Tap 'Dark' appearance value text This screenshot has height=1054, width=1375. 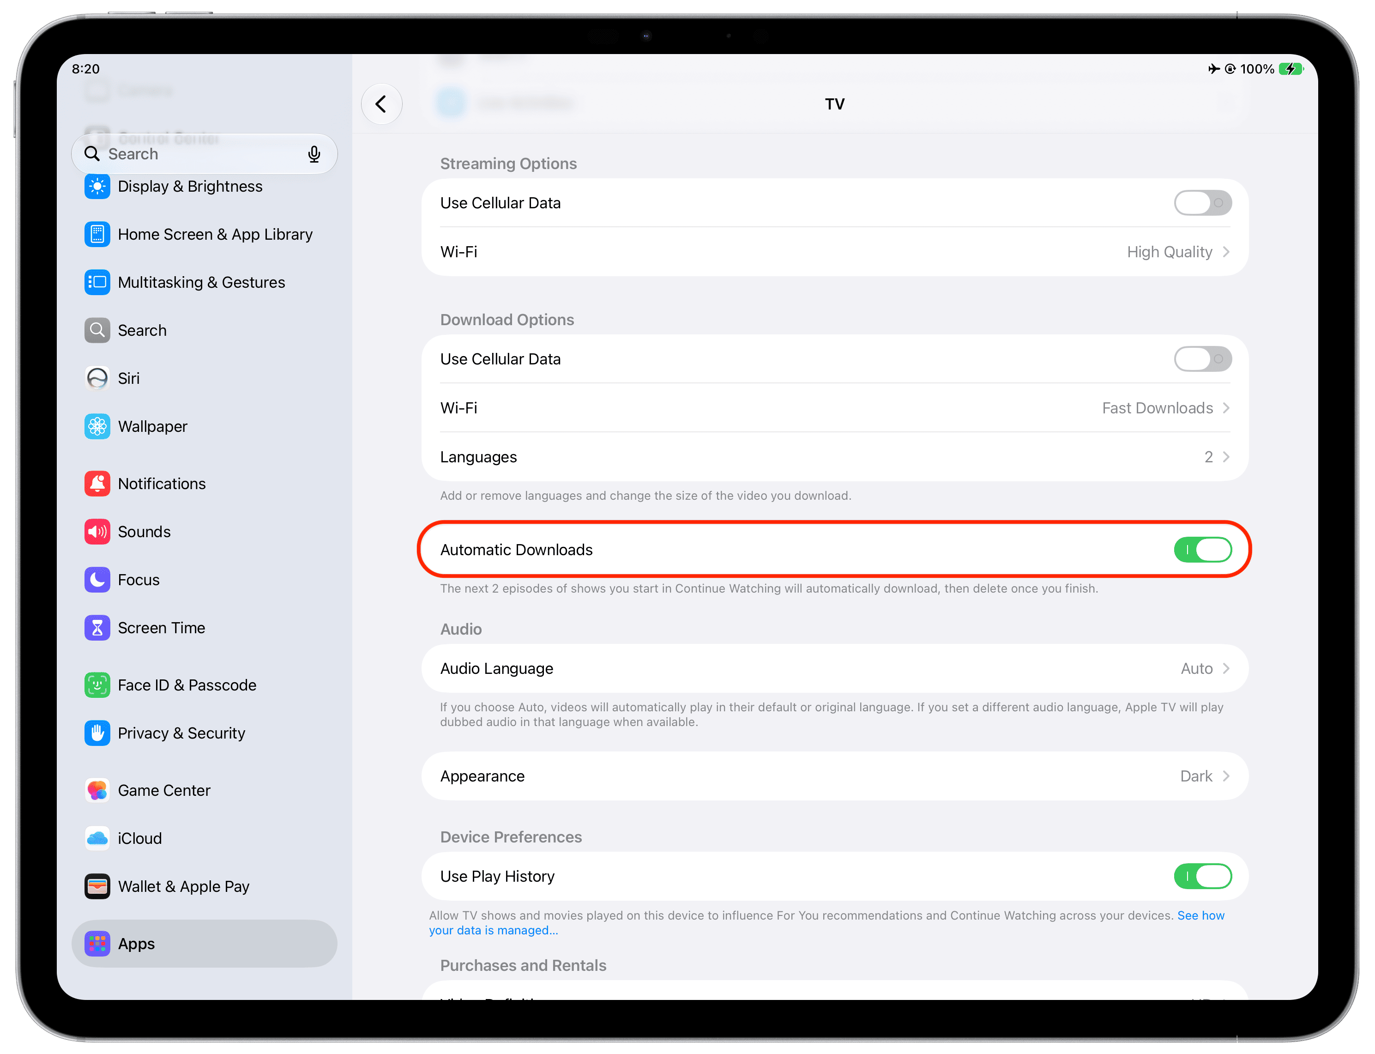1196,777
